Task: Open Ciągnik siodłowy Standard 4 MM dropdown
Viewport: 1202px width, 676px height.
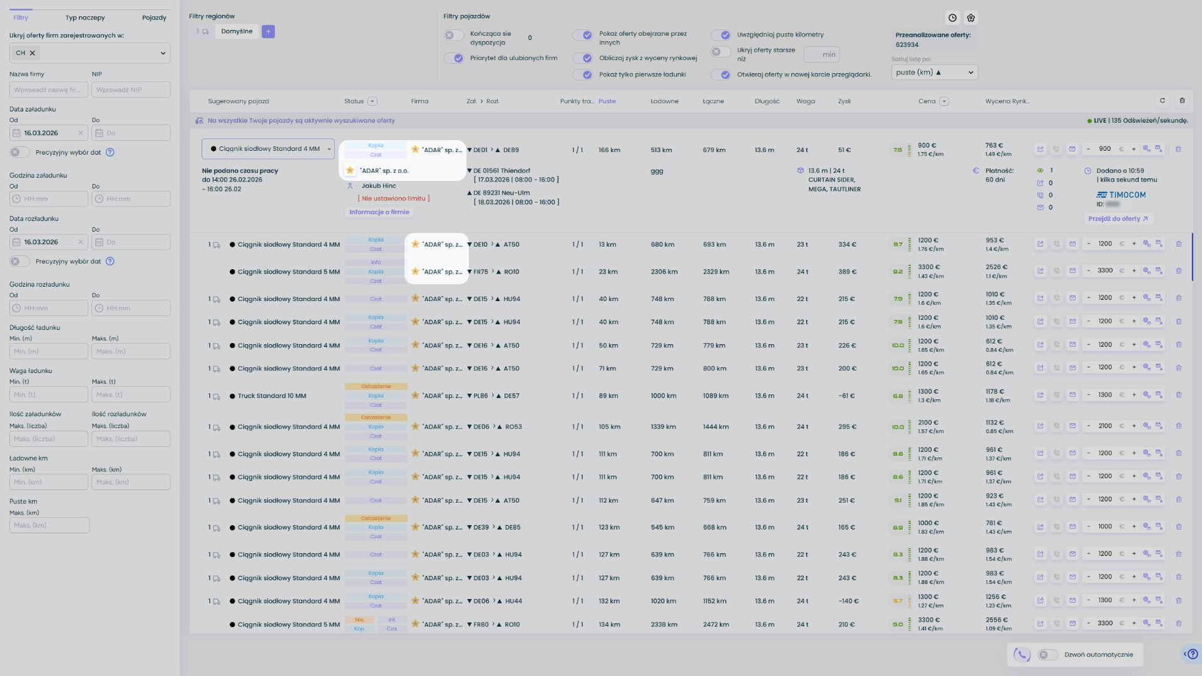Action: click(x=268, y=149)
